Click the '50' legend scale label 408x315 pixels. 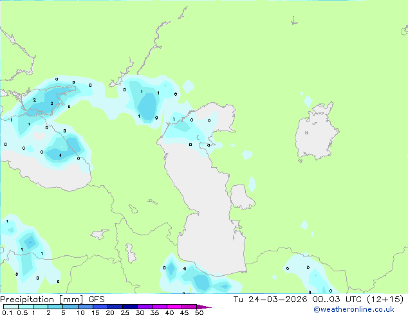click(199, 312)
